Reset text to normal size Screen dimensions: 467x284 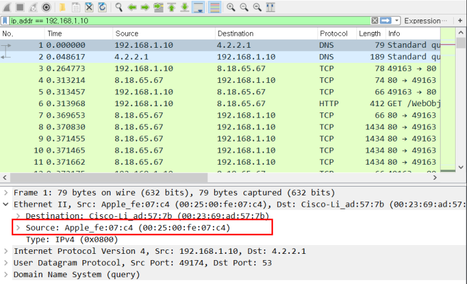tap(257, 7)
